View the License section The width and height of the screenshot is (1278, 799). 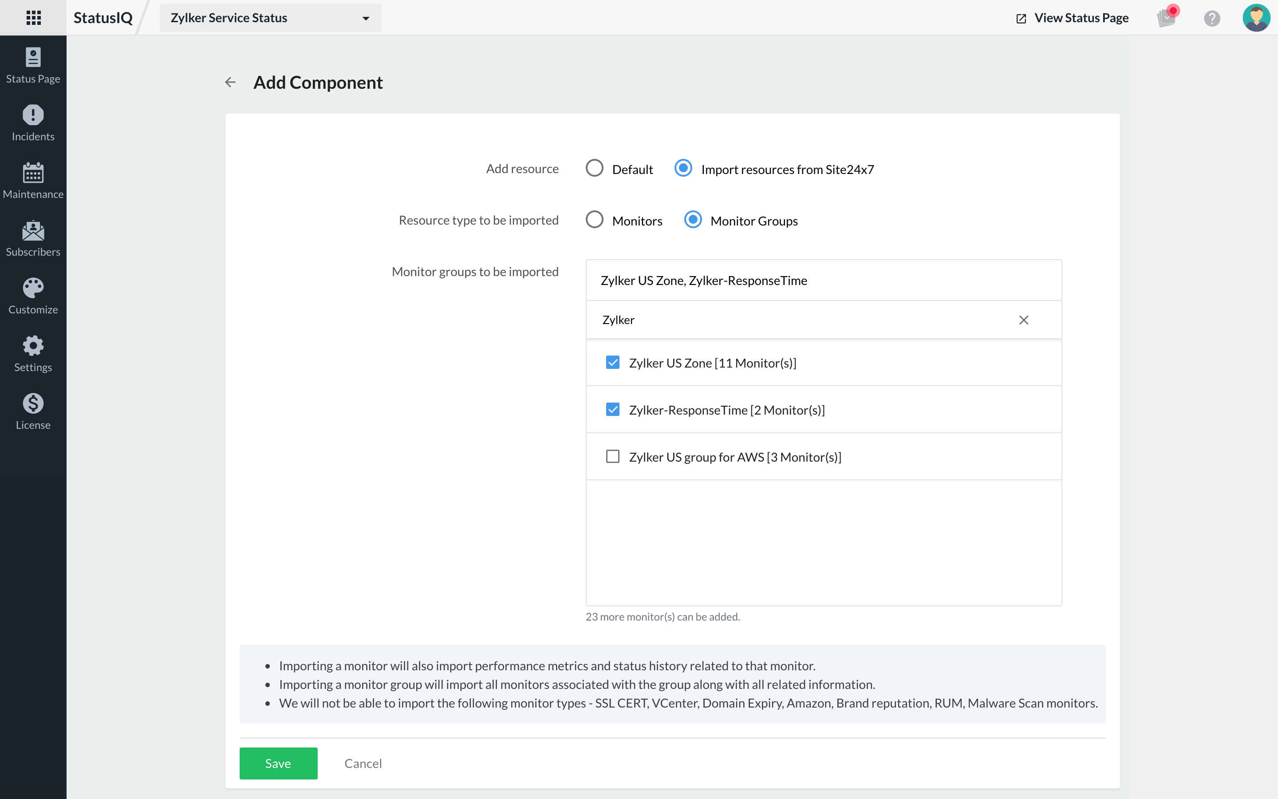[33, 411]
